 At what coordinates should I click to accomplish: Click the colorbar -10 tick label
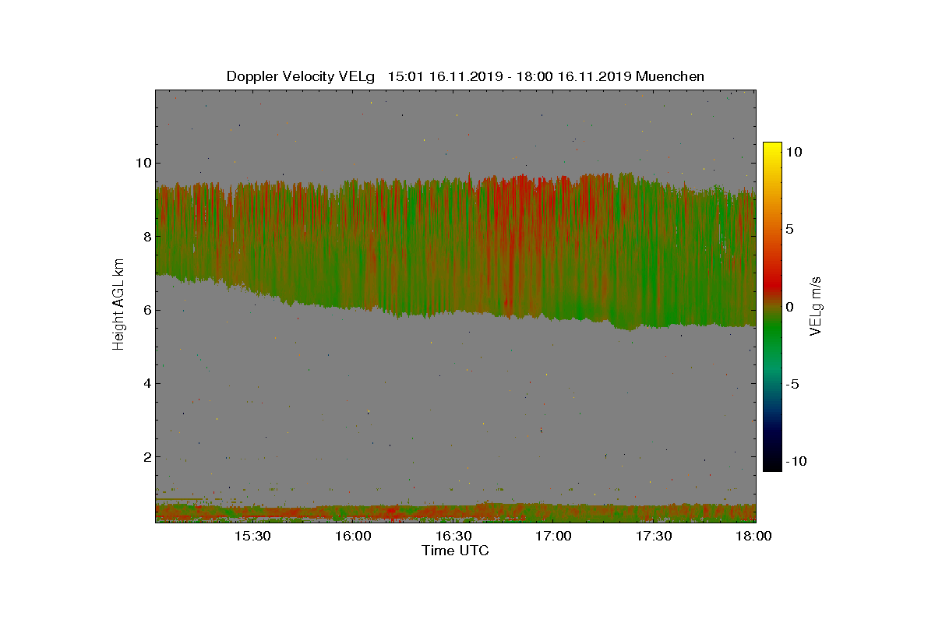click(x=796, y=461)
